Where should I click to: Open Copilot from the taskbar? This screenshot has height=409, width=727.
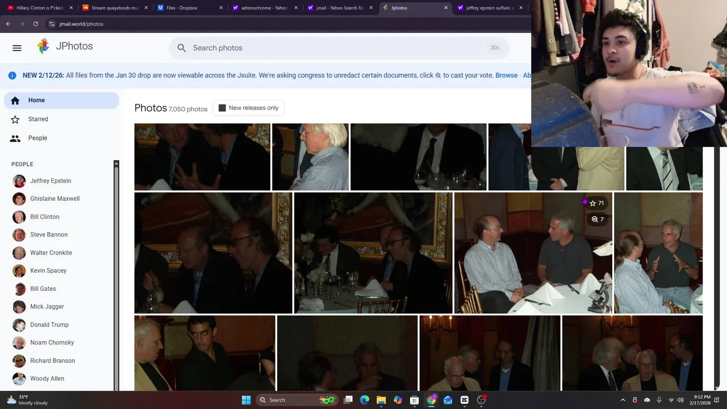click(398, 400)
